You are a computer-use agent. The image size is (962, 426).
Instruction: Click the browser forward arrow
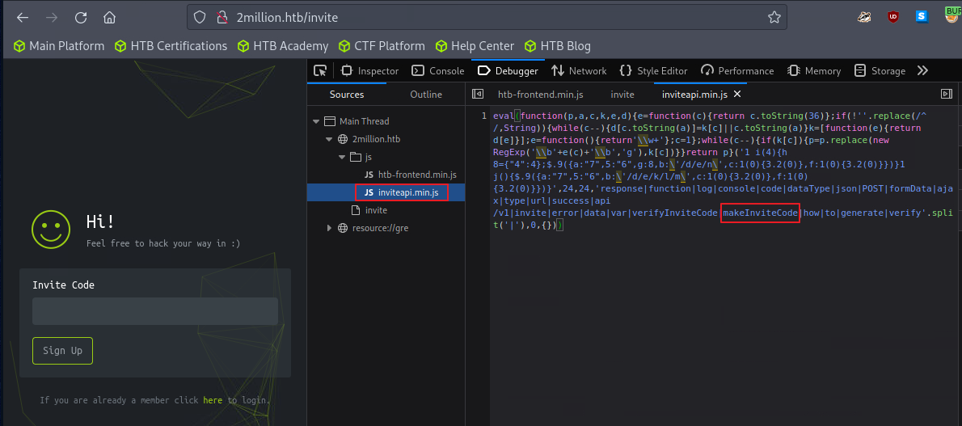52,18
